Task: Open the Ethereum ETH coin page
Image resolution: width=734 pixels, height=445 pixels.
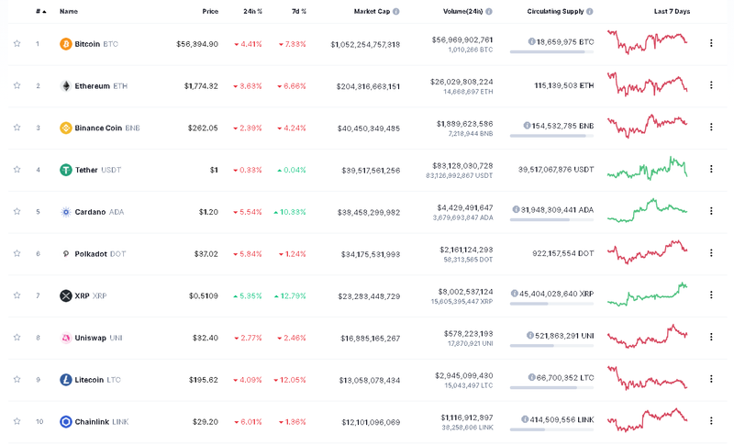Action: tap(101, 86)
